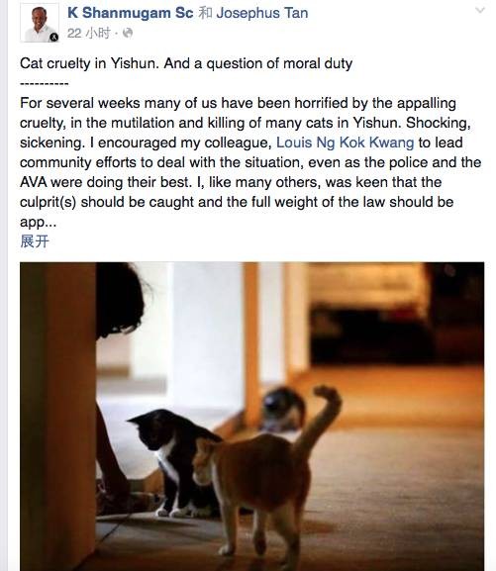The height and width of the screenshot is (571, 496).
Task: Open the attached cats photo
Action: pos(251,417)
